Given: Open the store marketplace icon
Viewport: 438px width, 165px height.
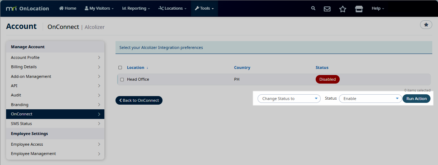Looking at the screenshot, I should (359, 9).
